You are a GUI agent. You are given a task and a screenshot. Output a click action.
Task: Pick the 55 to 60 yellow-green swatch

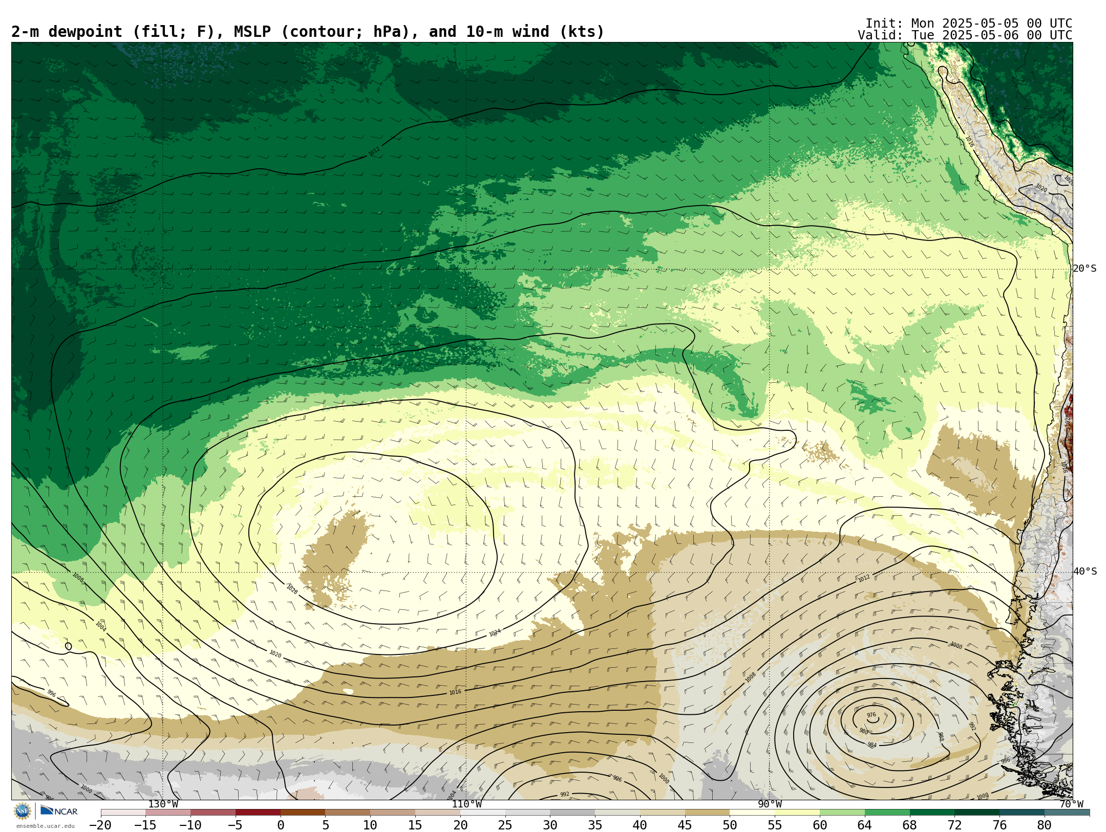click(797, 813)
